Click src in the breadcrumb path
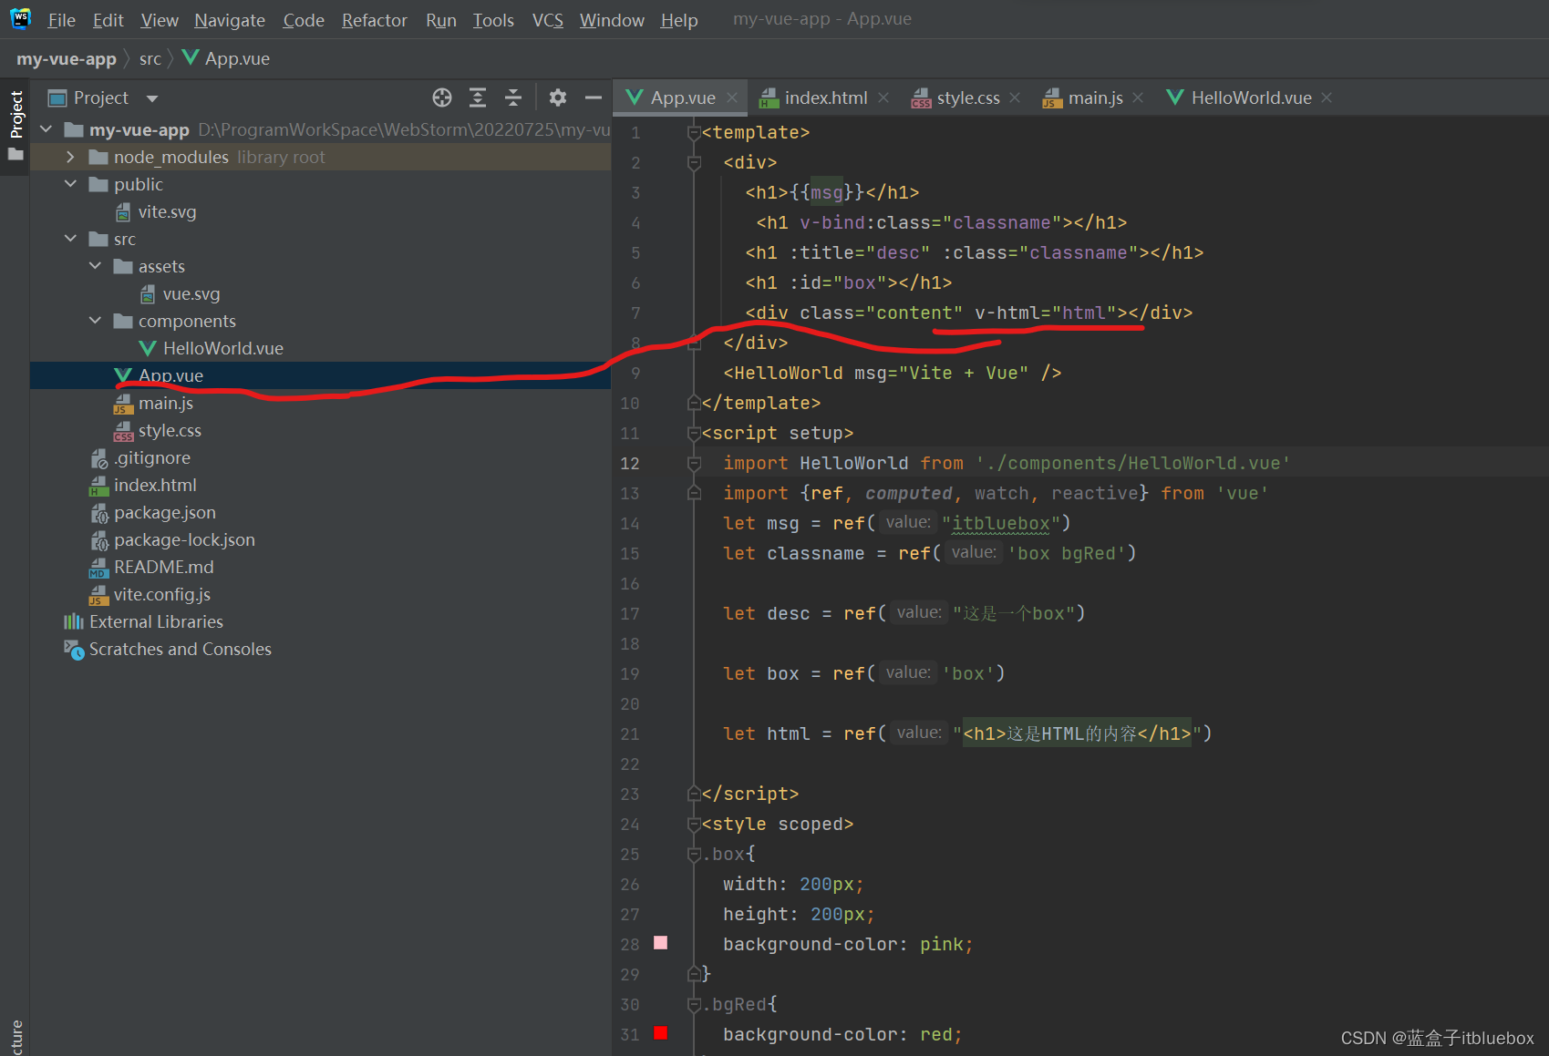The height and width of the screenshot is (1056, 1549). point(150,58)
